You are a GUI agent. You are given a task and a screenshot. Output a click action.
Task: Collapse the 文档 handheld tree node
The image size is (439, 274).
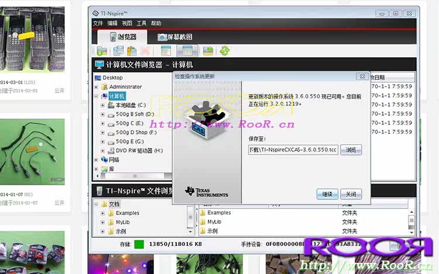coord(97,204)
